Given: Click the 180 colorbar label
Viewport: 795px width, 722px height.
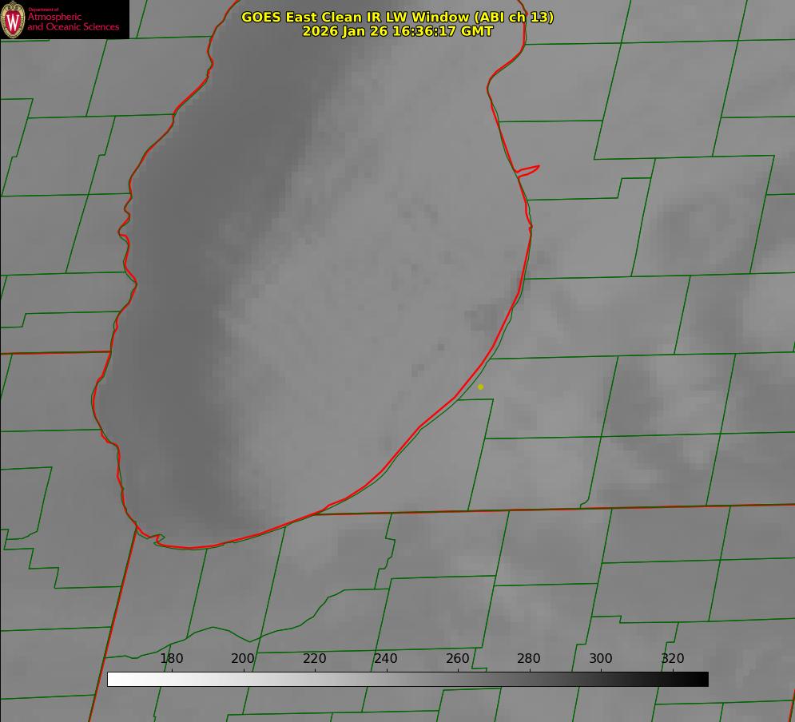Looking at the screenshot, I should pyautogui.click(x=171, y=658).
